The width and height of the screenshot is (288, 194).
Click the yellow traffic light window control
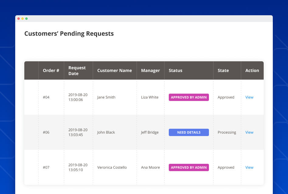click(23, 18)
